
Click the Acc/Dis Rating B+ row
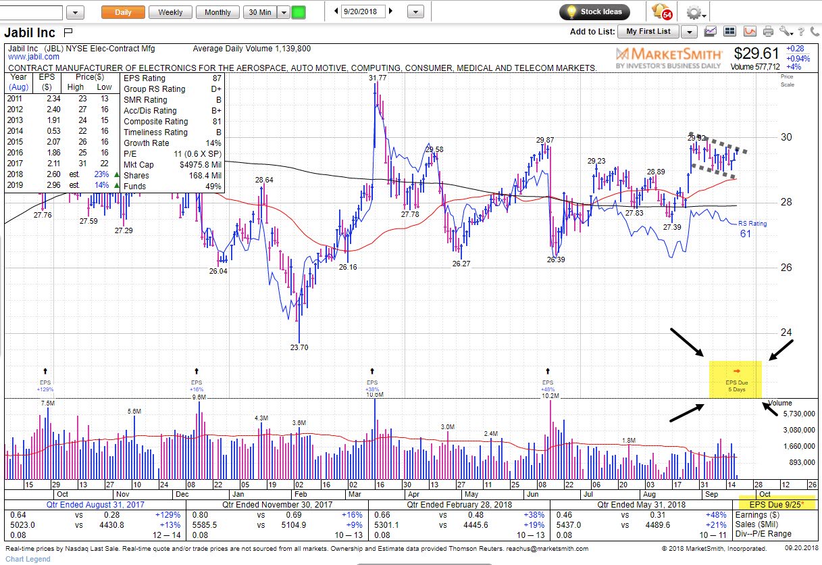tap(173, 111)
